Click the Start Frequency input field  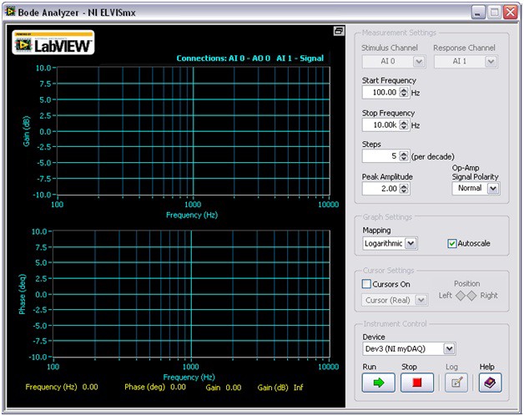pos(380,93)
